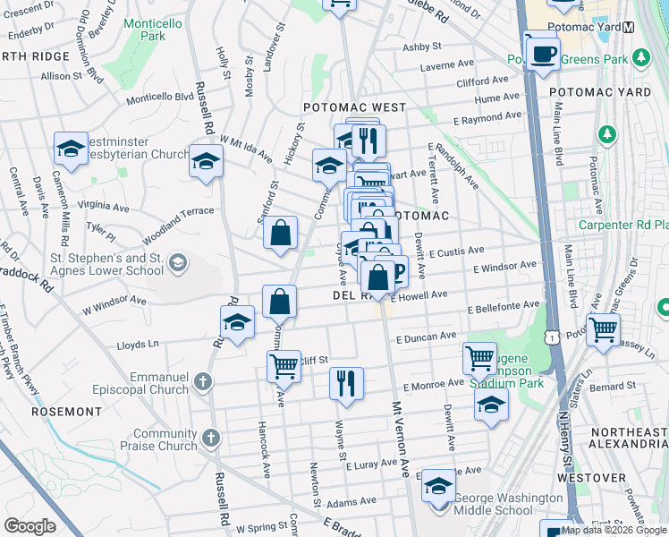Open St. Stephen's and St. Agnes school pin
The image size is (669, 537).
178,263
